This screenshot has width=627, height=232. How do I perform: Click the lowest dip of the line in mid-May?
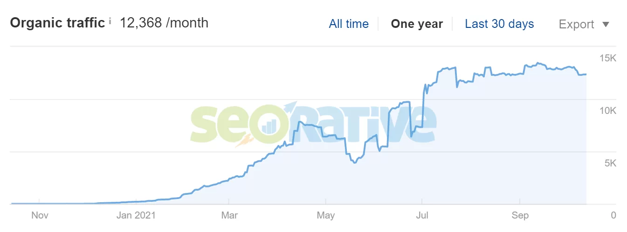tap(355, 162)
